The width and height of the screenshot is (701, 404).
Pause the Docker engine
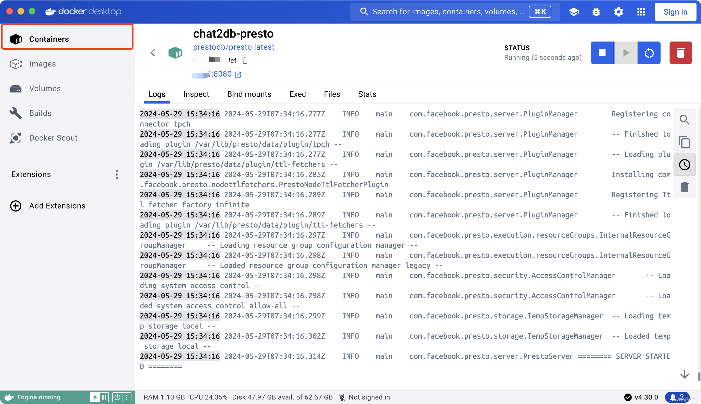pyautogui.click(x=104, y=397)
